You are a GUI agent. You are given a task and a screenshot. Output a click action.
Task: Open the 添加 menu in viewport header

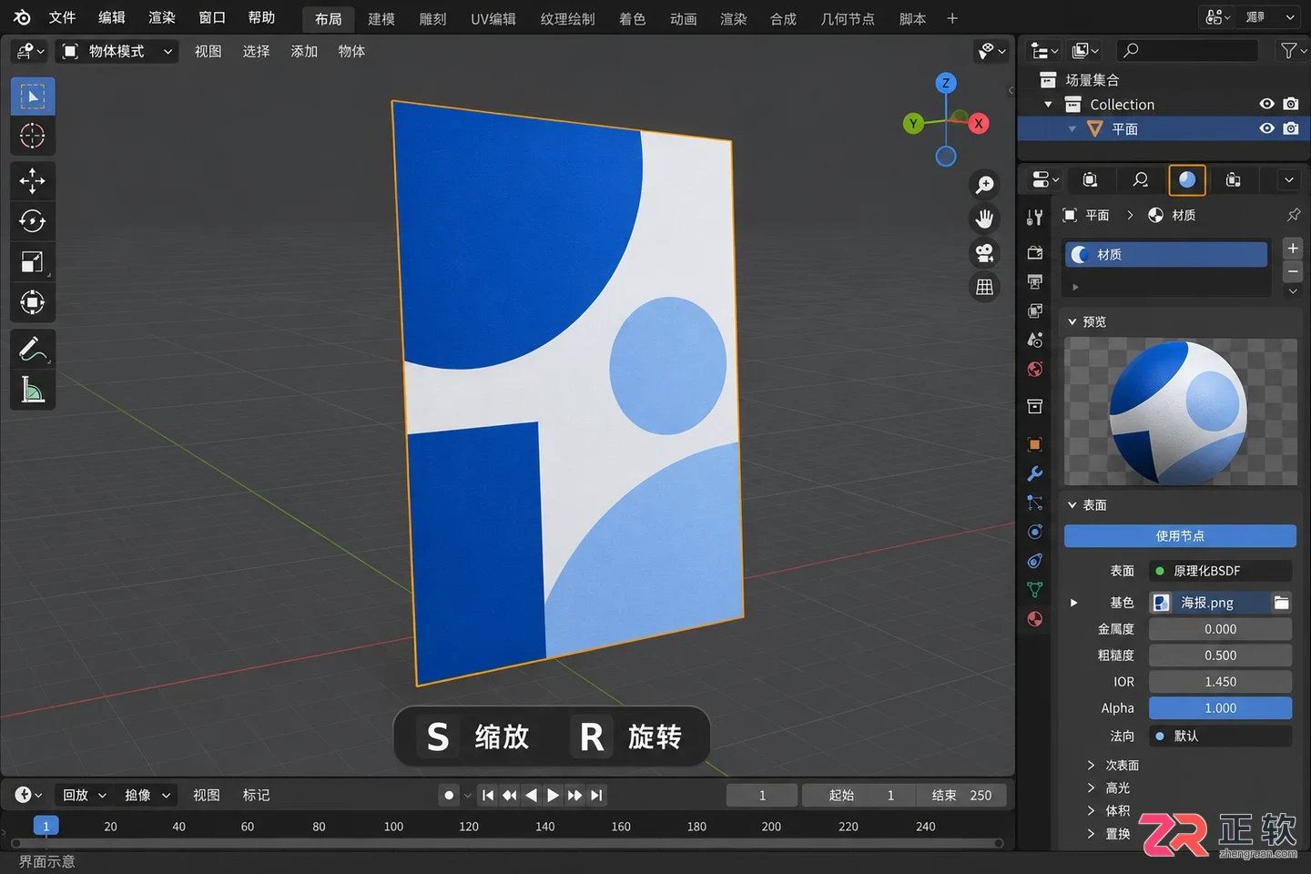point(304,52)
